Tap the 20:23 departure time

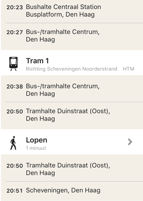click(x=15, y=7)
